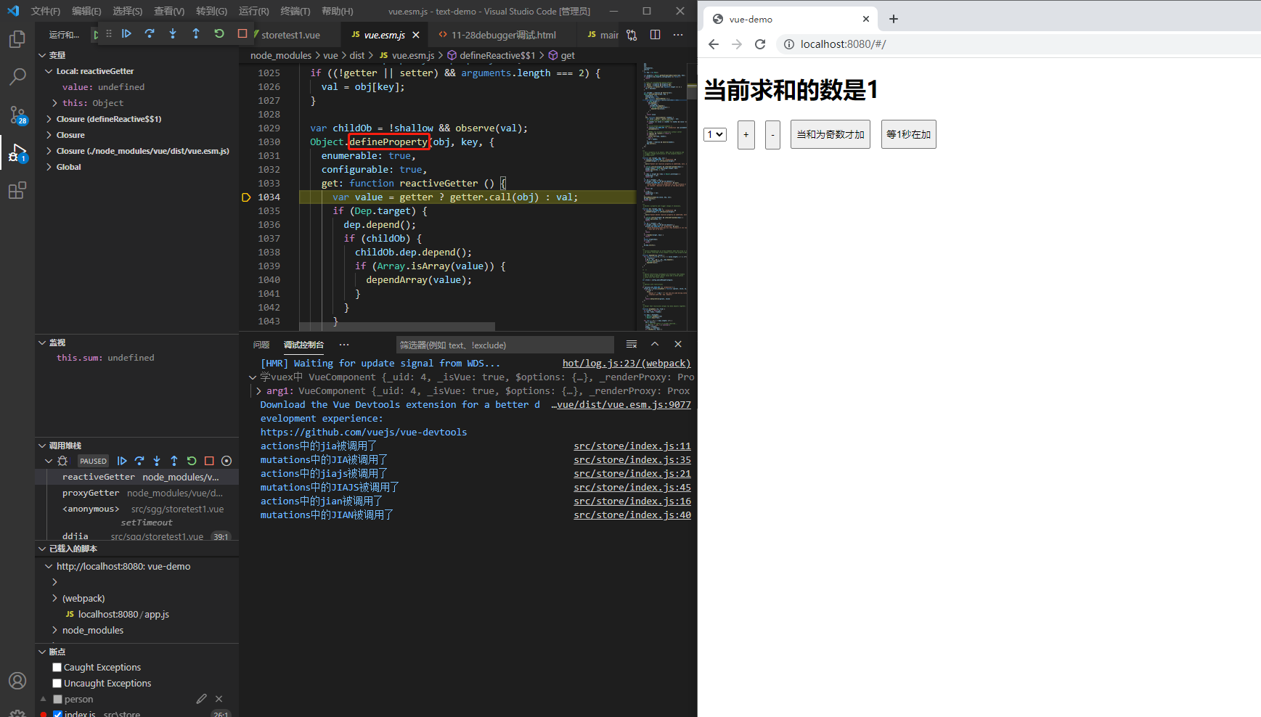1261x717 pixels.
Task: Toggle the person breakpoint checkbox
Action: pyautogui.click(x=57, y=699)
